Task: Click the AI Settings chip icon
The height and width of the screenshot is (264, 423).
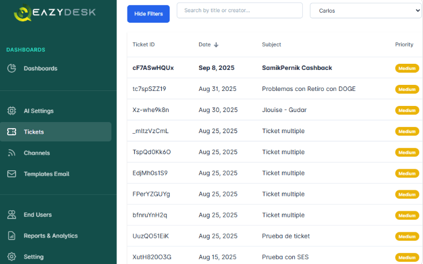Action: 12,111
